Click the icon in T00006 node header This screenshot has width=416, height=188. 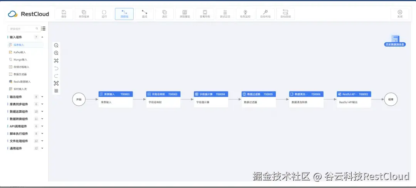coord(292,94)
